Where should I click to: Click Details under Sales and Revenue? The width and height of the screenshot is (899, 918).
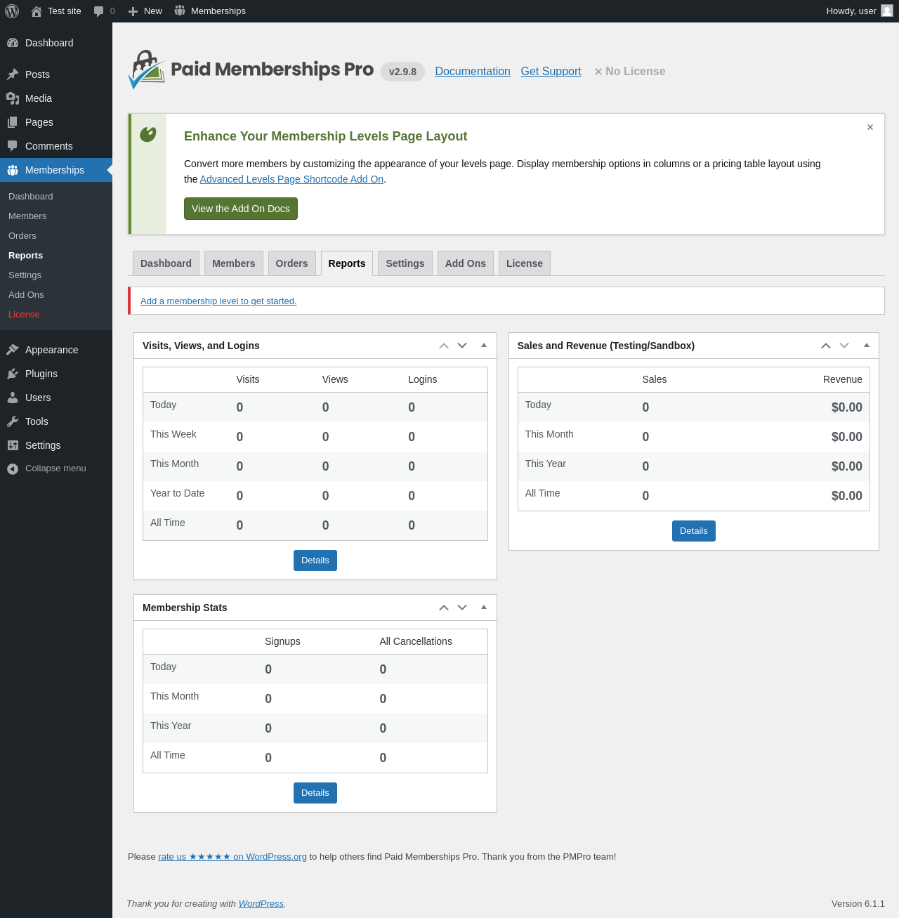tap(694, 531)
